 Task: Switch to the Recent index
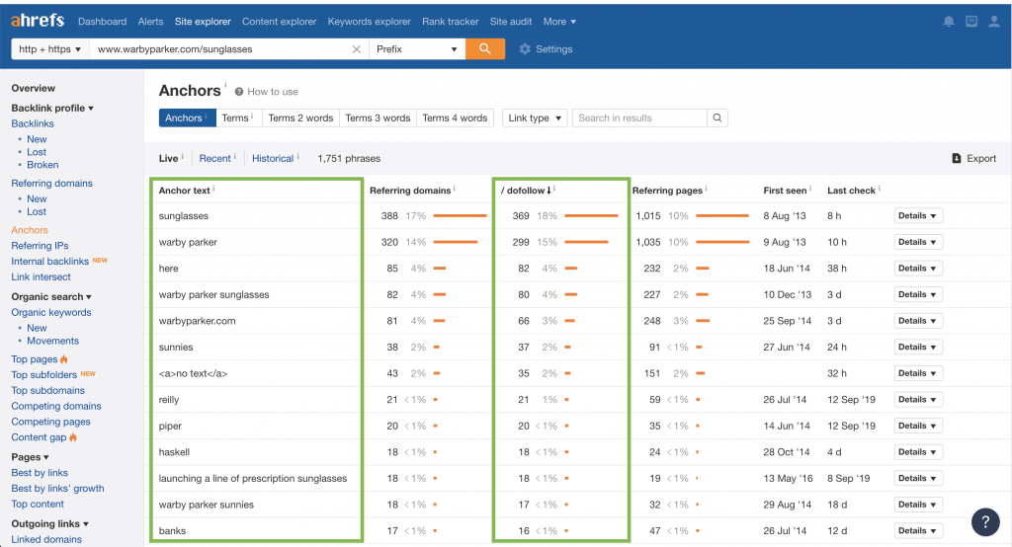[x=214, y=158]
